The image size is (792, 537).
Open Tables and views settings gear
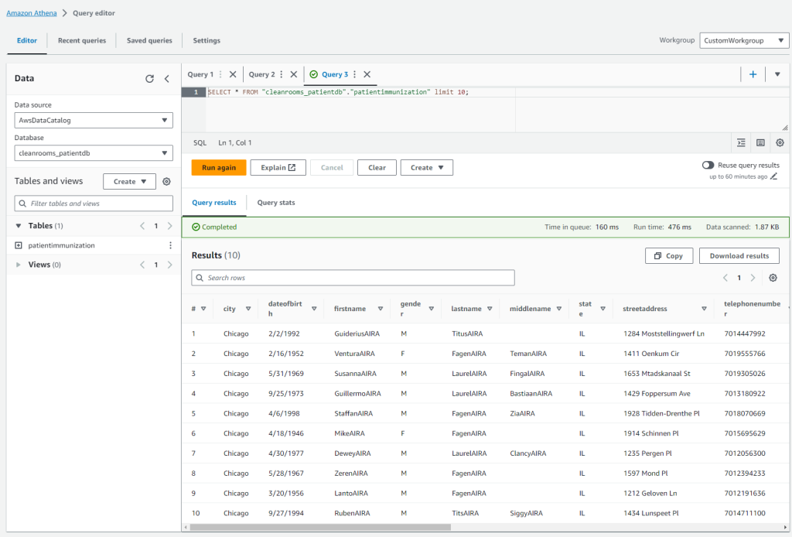tap(166, 181)
